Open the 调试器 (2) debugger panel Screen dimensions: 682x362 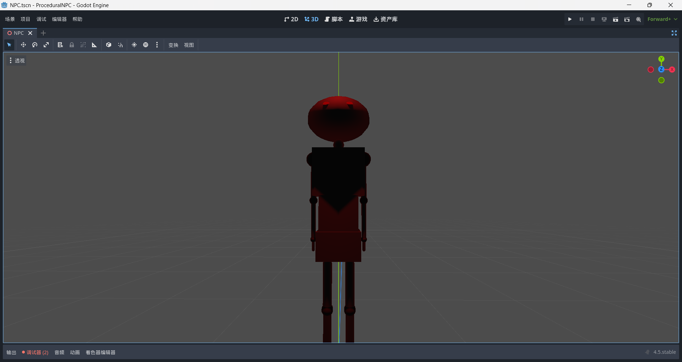click(x=35, y=352)
